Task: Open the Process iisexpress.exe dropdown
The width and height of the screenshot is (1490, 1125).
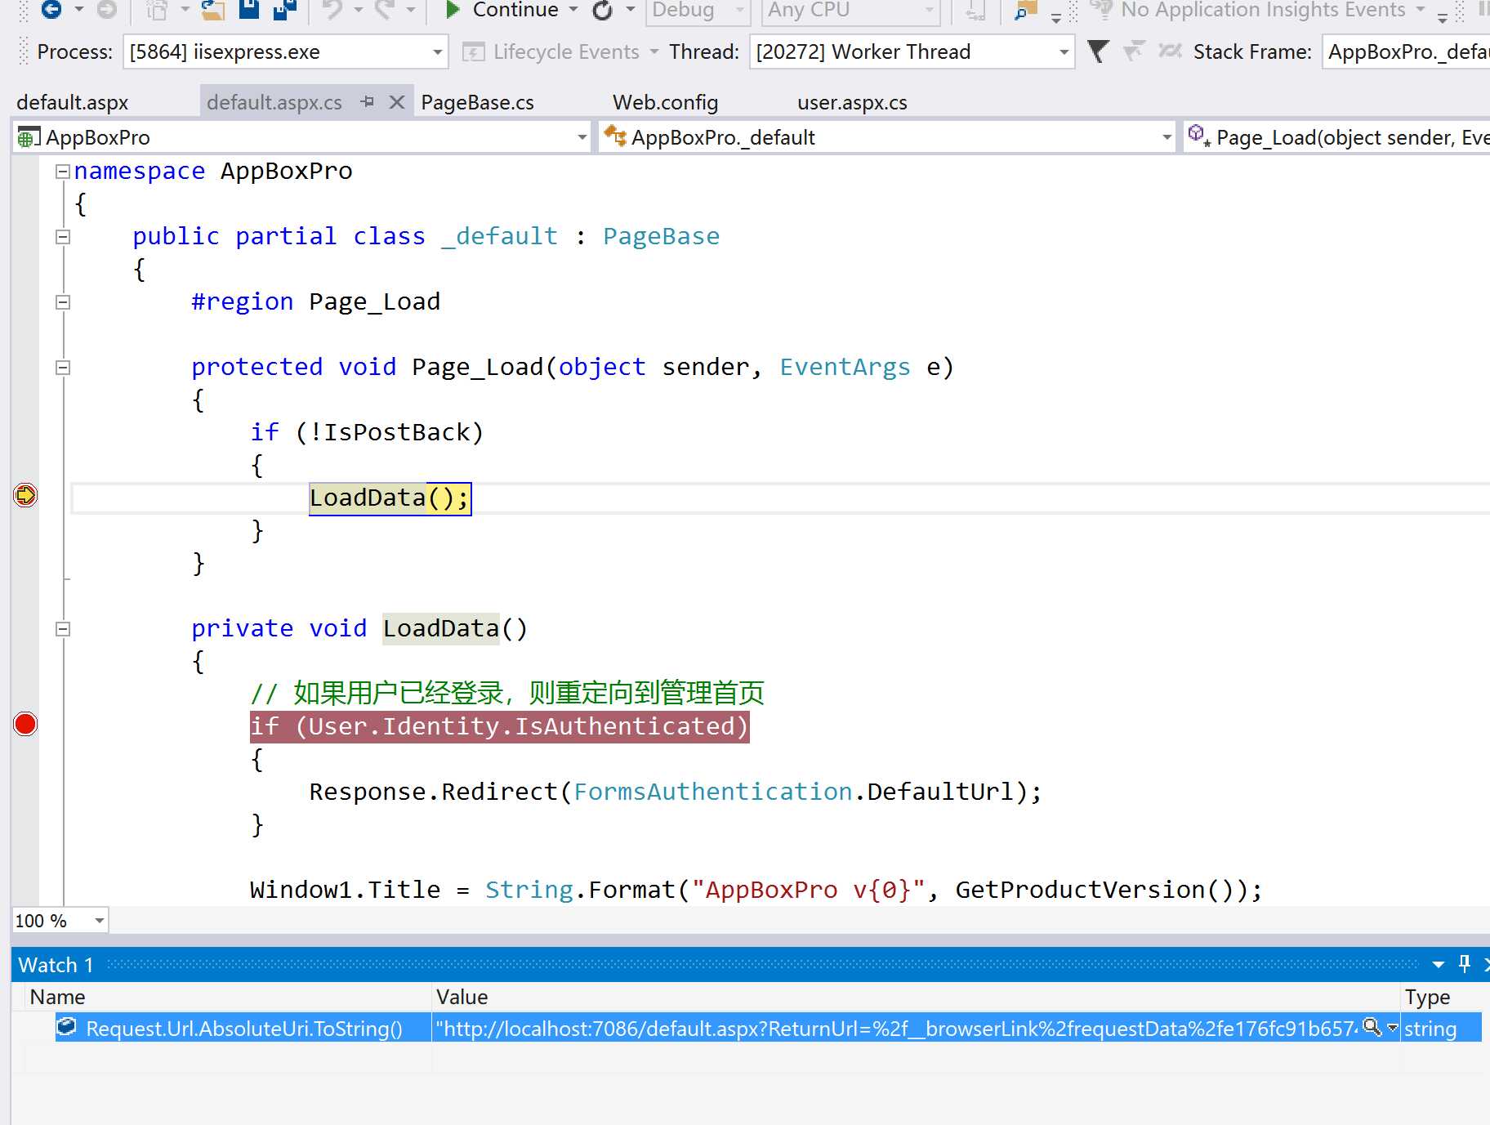Action: (438, 52)
